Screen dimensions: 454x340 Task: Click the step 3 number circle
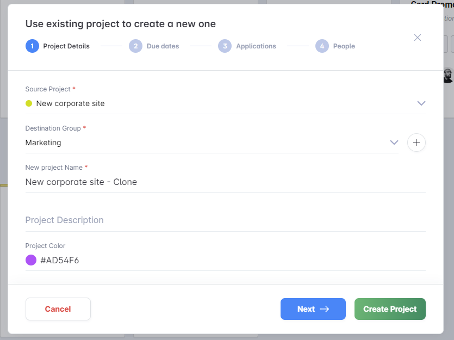tap(225, 46)
